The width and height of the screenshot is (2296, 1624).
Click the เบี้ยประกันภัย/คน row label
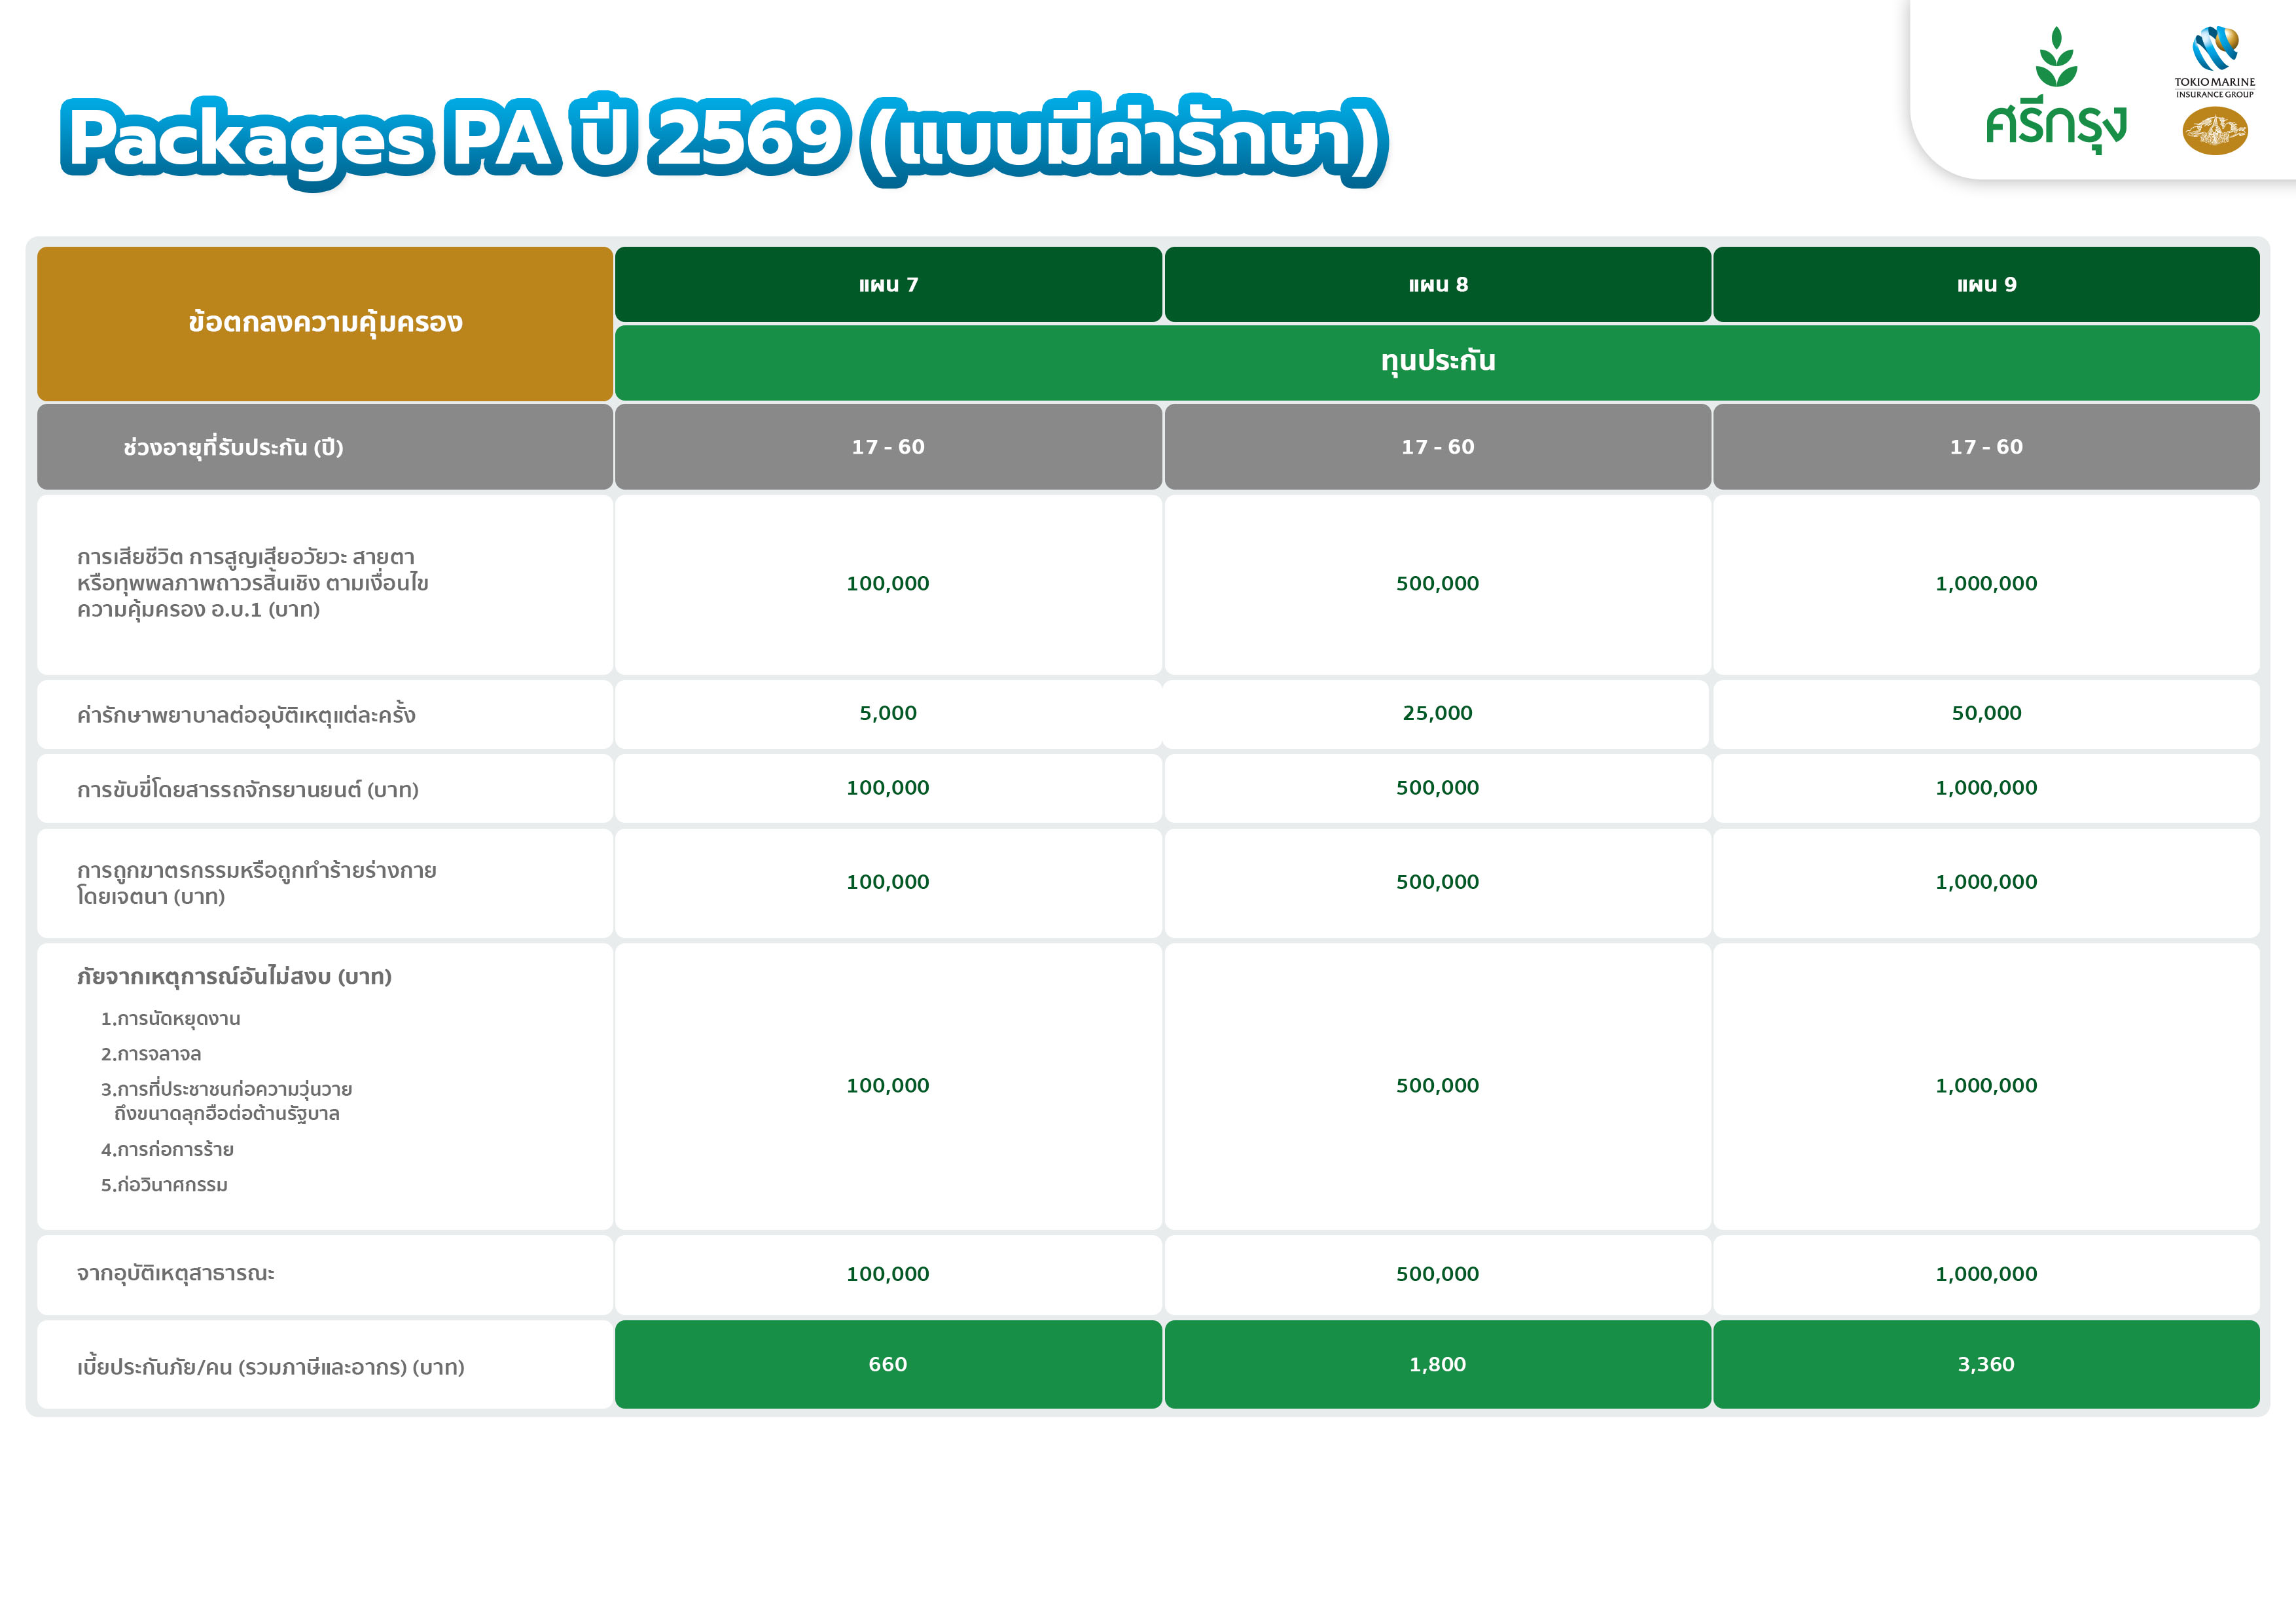click(271, 1367)
